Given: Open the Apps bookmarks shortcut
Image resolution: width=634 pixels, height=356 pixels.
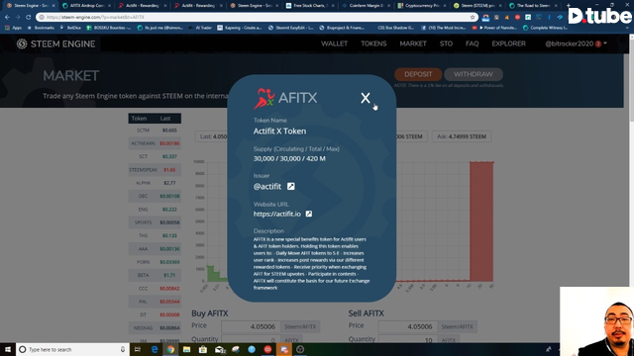Looking at the screenshot, I should pyautogui.click(x=13, y=28).
